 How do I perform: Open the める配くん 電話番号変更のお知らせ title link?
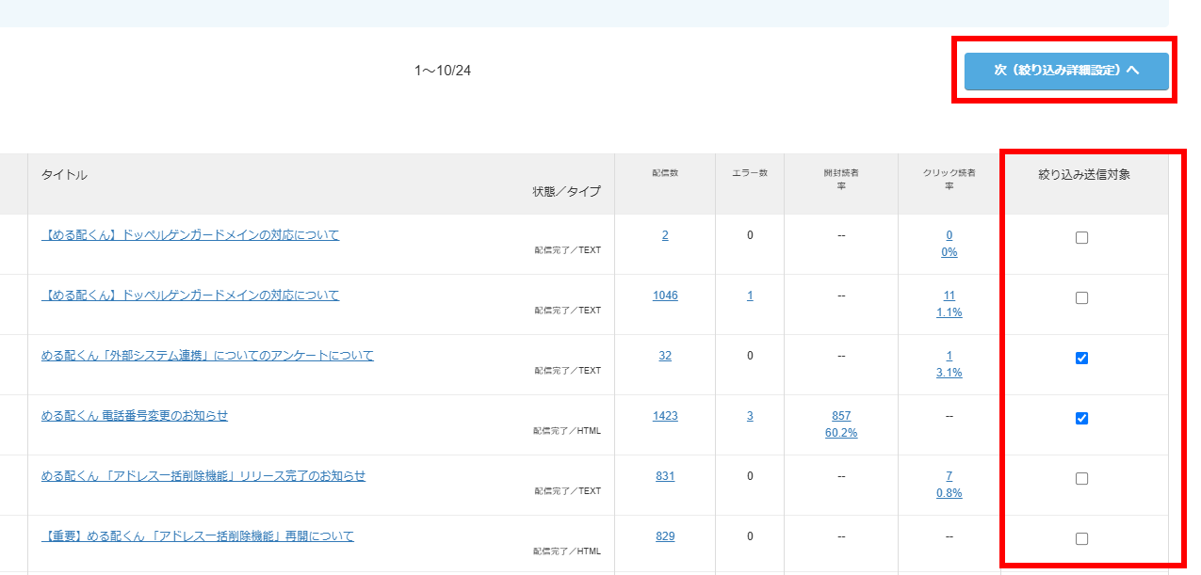click(x=135, y=416)
